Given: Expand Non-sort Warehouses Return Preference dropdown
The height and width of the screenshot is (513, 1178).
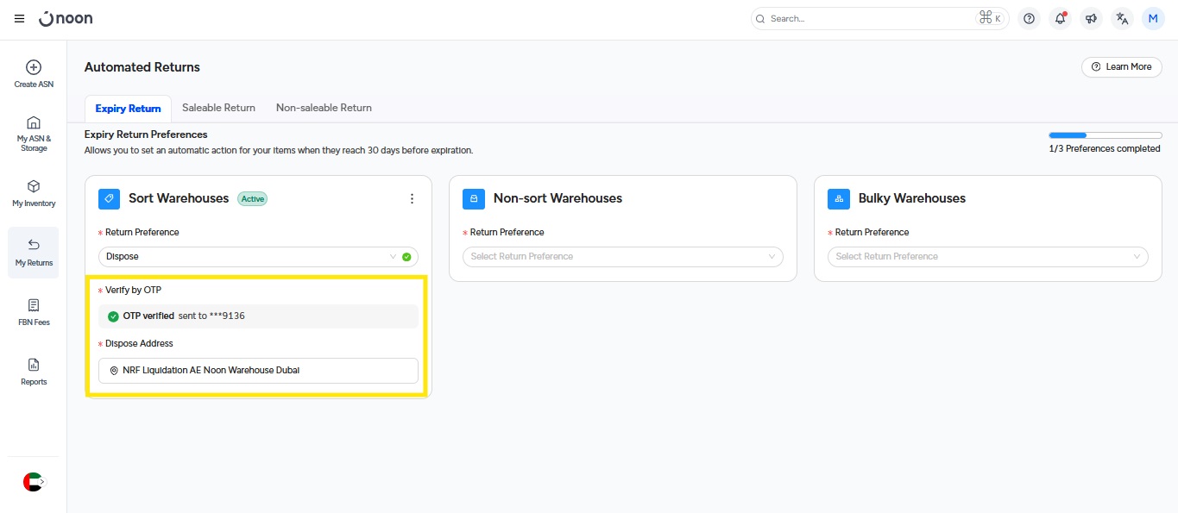Looking at the screenshot, I should click(x=622, y=256).
